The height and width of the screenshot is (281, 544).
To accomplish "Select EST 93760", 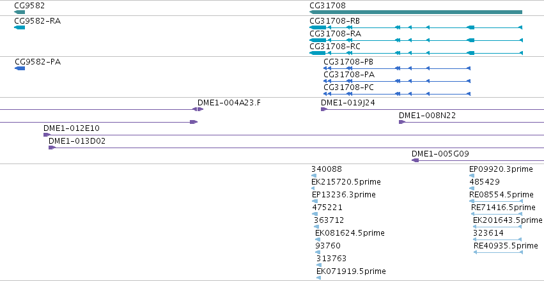I will coord(328,246).
